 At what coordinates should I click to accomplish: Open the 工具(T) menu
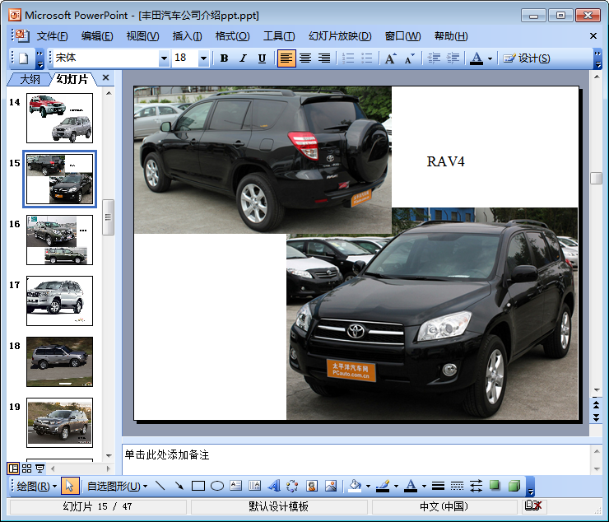coord(279,36)
